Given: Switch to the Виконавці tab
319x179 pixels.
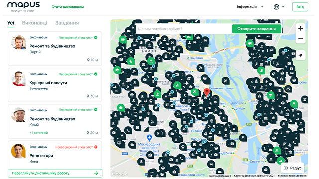Looking at the screenshot, I should pos(34,23).
